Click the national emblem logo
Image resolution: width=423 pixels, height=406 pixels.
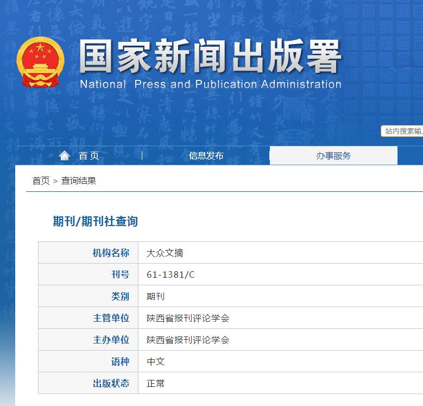pyautogui.click(x=41, y=62)
